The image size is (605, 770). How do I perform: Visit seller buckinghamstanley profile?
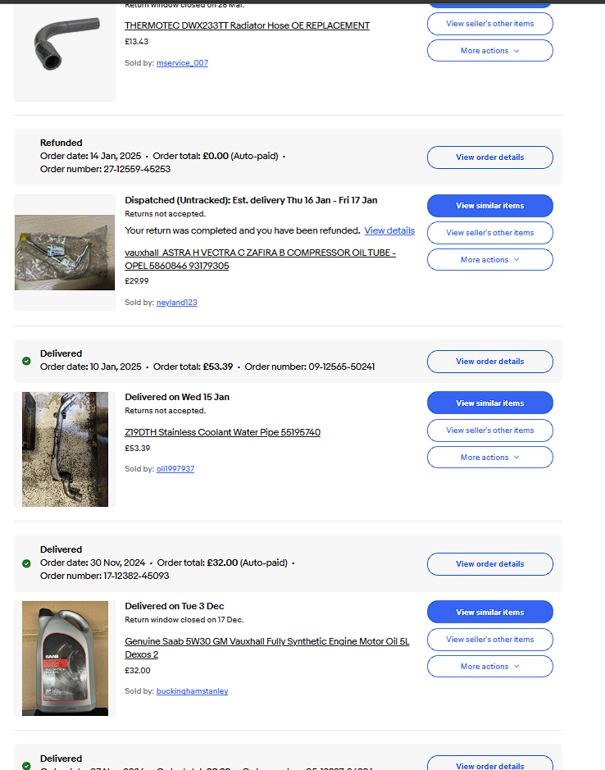(192, 691)
